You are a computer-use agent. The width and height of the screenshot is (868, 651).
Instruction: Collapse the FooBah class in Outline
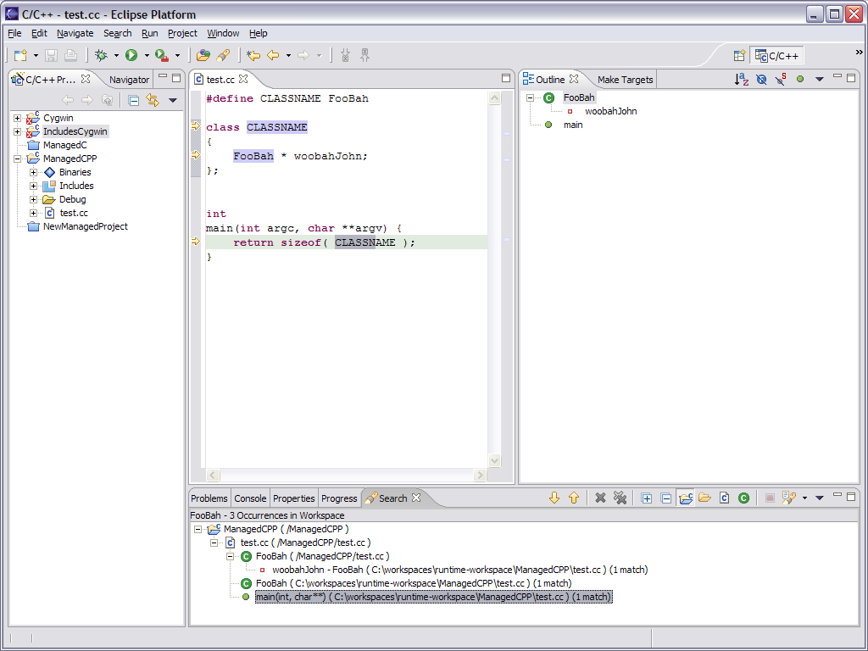click(x=531, y=97)
